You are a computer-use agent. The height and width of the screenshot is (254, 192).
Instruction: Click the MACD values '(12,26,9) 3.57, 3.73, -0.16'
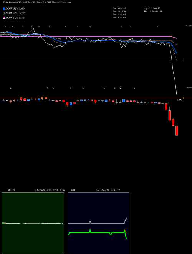coord(50,190)
